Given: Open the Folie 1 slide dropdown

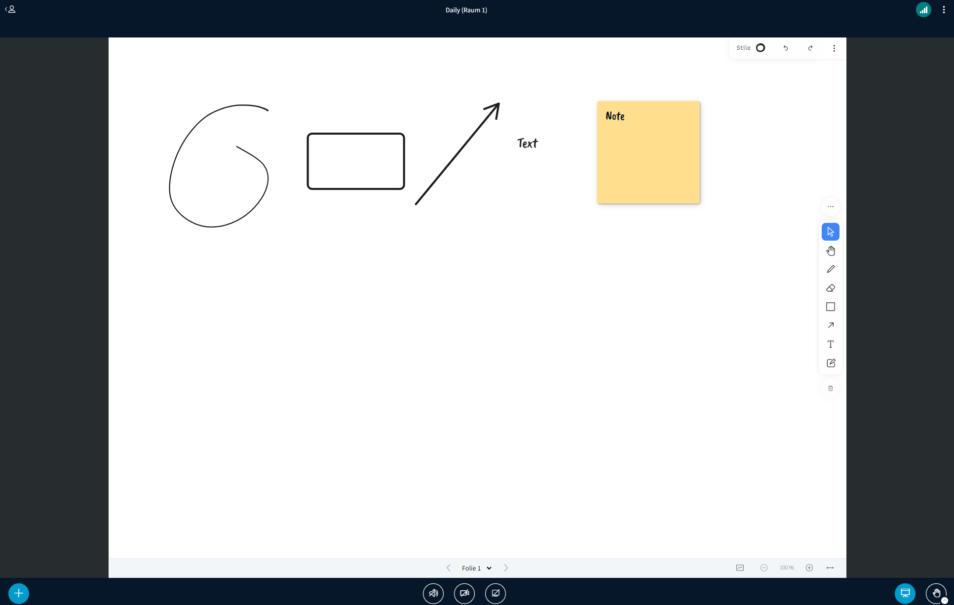Looking at the screenshot, I should tap(476, 568).
